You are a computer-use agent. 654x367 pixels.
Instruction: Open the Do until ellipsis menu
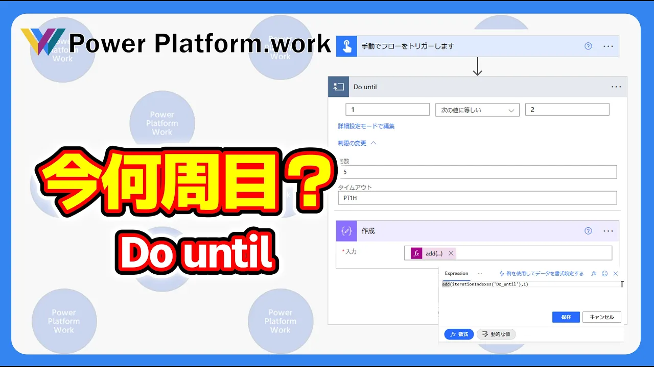click(x=616, y=87)
